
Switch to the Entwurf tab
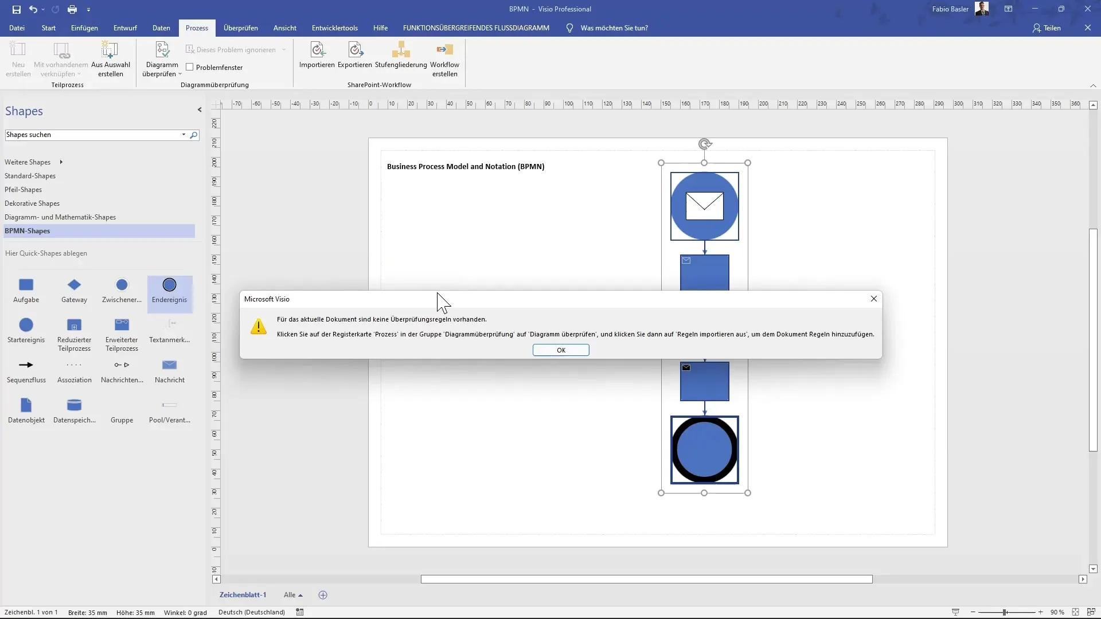click(x=125, y=28)
